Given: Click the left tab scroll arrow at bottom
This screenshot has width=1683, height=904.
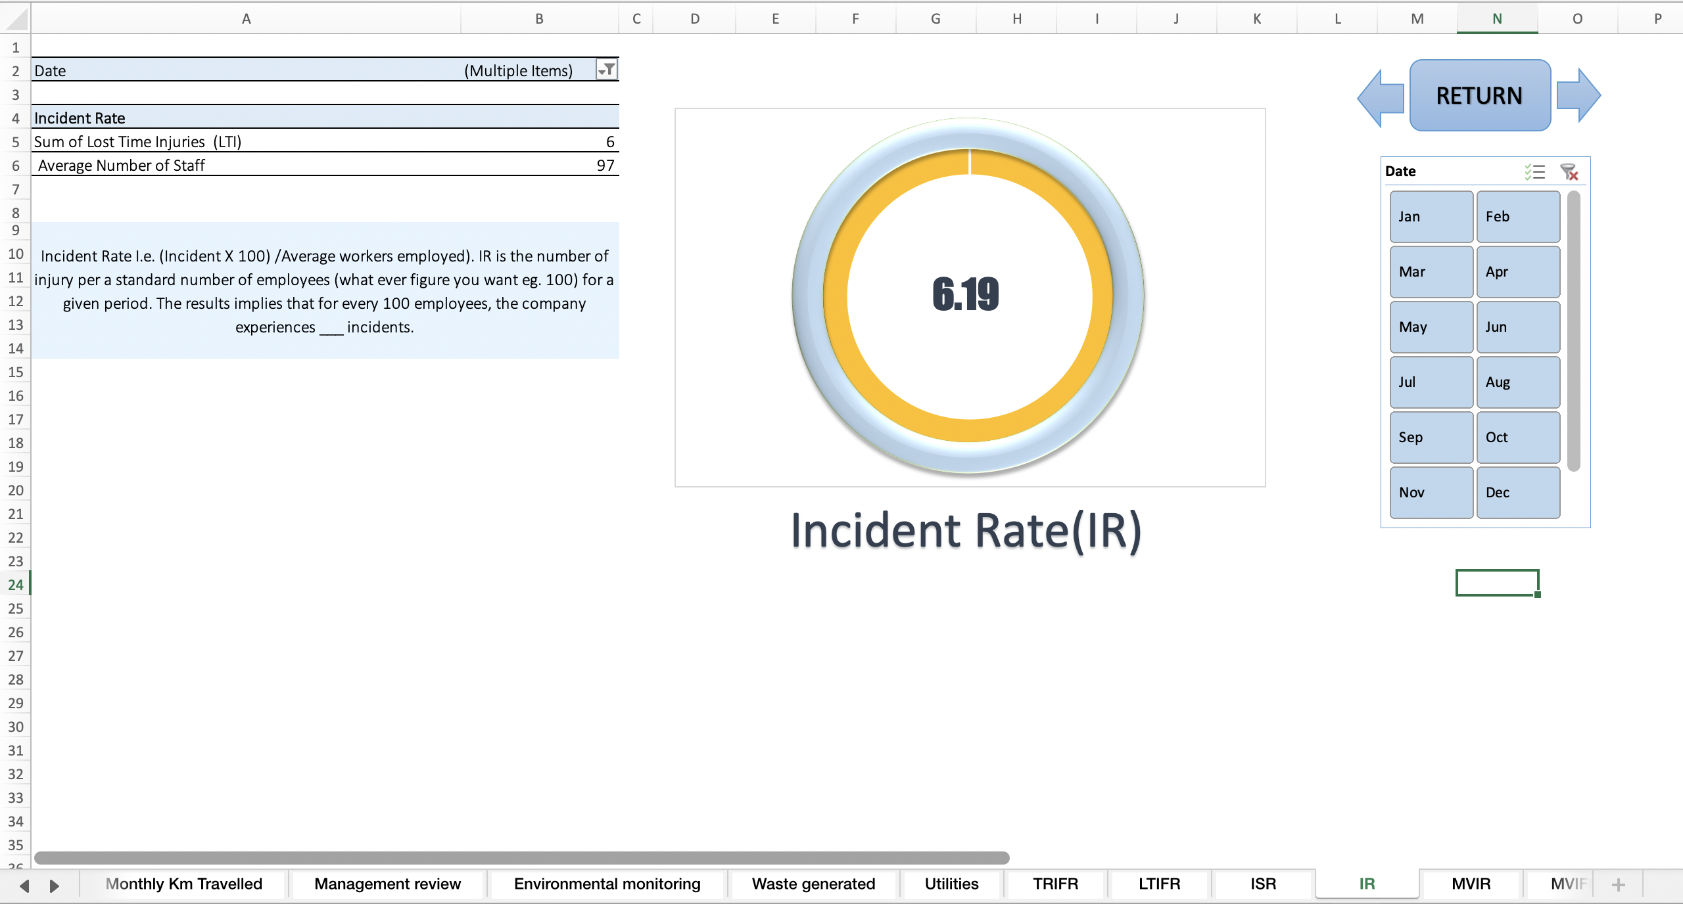Looking at the screenshot, I should tap(24, 884).
